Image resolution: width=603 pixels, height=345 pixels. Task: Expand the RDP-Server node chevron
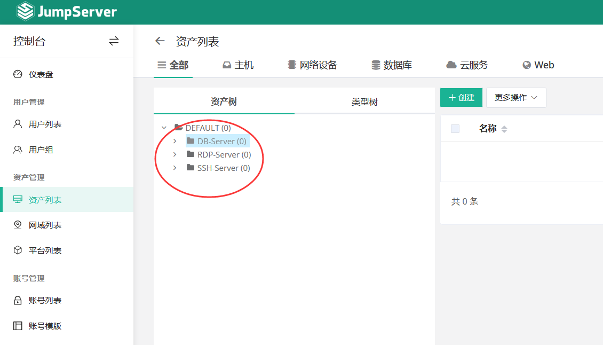(x=175, y=154)
